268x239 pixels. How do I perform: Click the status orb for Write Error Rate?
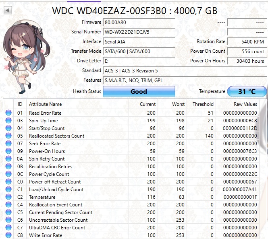click(x=8, y=235)
